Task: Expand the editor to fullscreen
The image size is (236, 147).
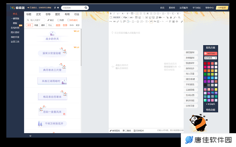Action: (x=182, y=22)
